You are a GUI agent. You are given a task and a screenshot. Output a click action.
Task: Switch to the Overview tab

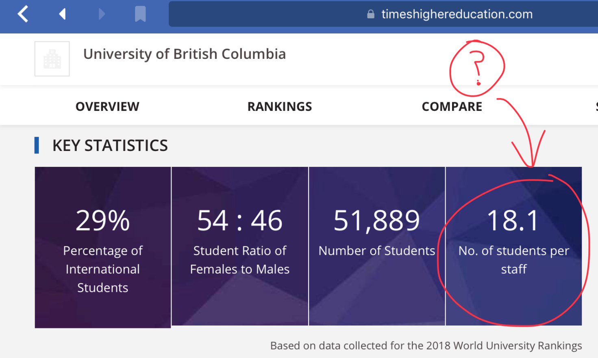pos(107,107)
